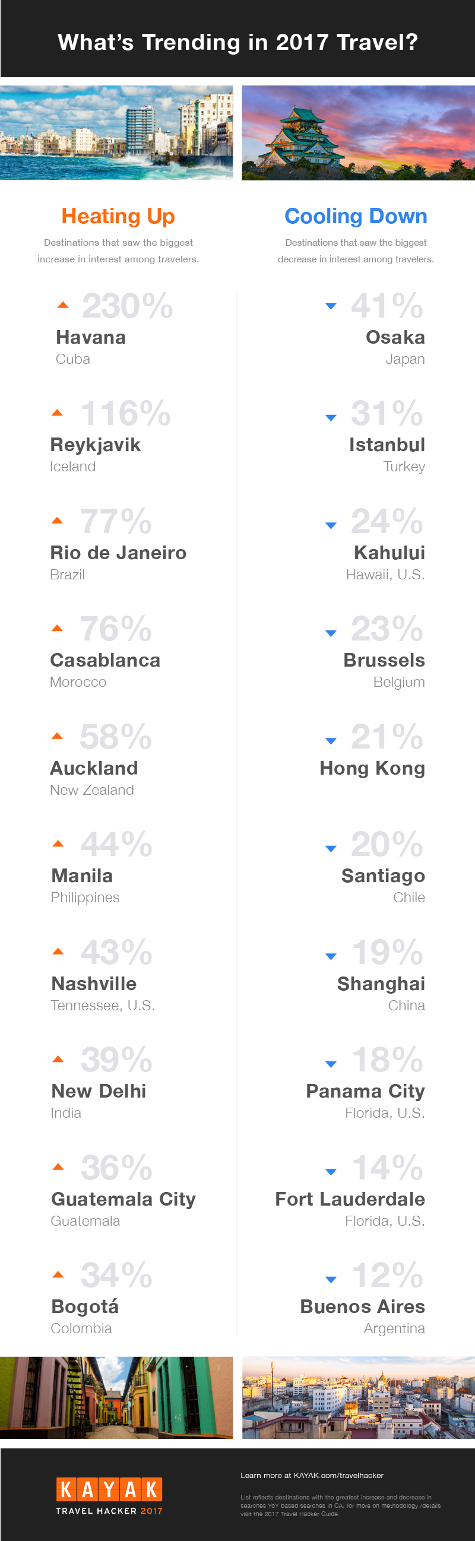Click the Cooling Down heading
Viewport: 475px width, 1541px height.
[x=356, y=216]
